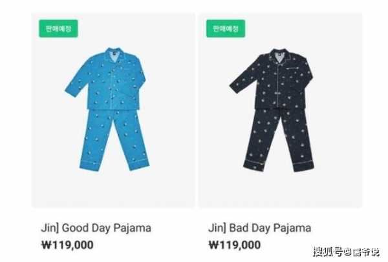Open the Jin] Good Day Pajama title link
Viewport: 388px width, 262px height.
pyautogui.click(x=96, y=228)
